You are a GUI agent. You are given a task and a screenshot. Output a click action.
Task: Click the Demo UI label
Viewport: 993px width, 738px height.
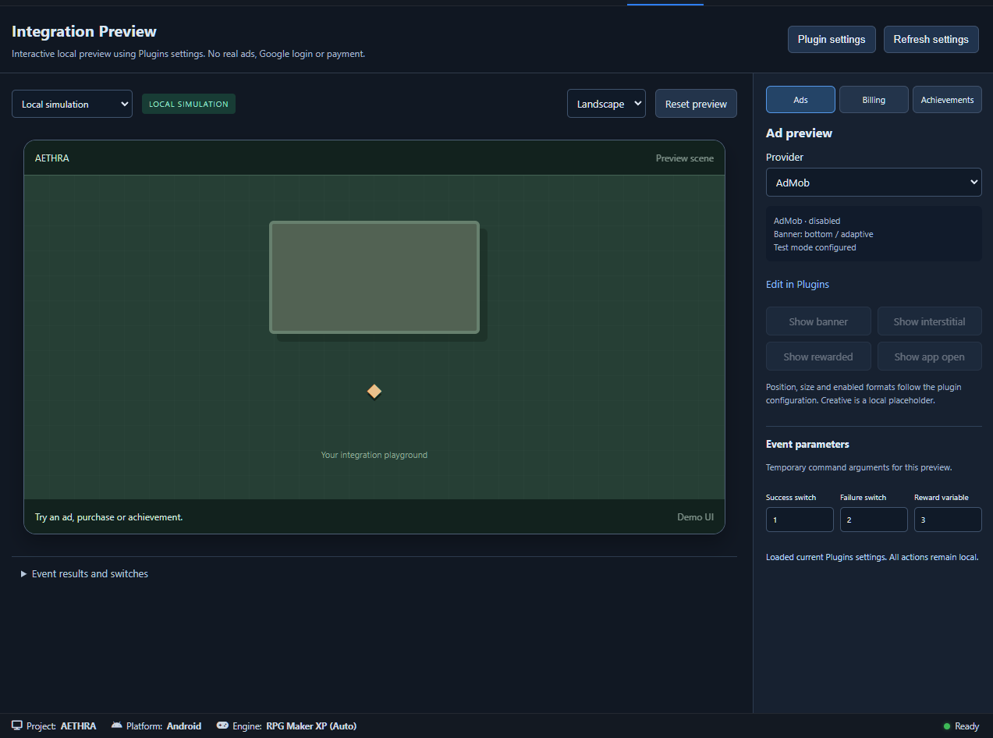(695, 517)
